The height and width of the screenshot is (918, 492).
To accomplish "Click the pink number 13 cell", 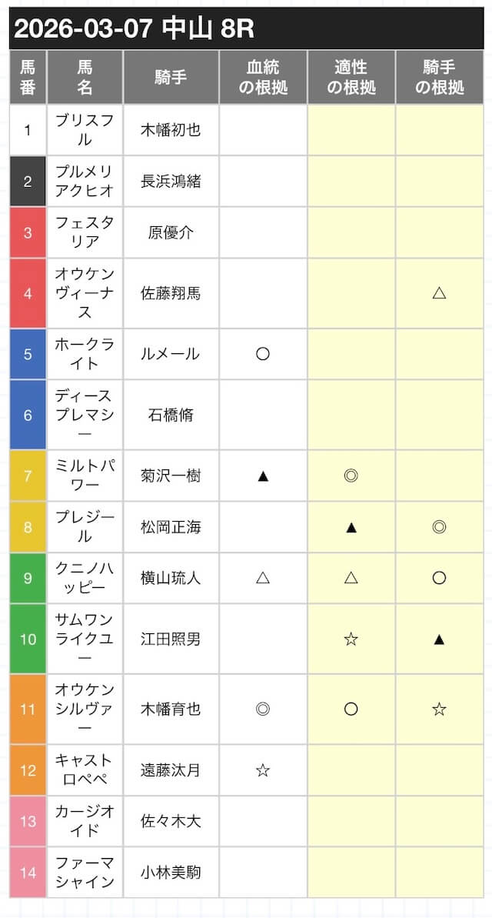I will pos(28,821).
